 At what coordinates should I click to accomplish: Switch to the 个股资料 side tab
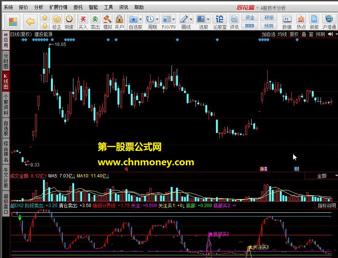(6, 104)
